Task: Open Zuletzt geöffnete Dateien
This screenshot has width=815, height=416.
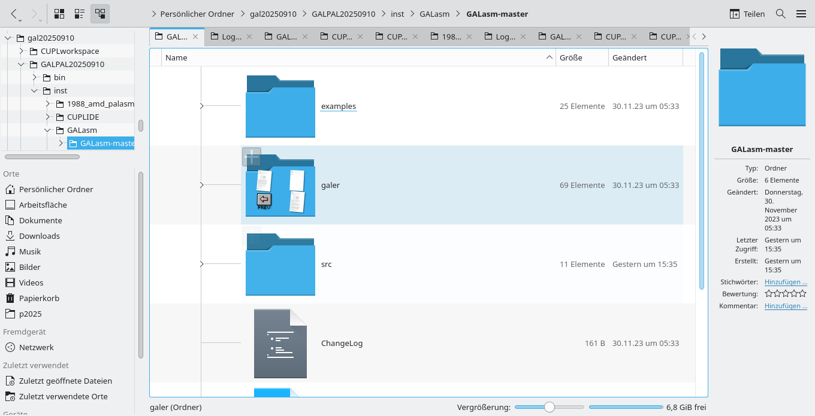Action: 65,381
